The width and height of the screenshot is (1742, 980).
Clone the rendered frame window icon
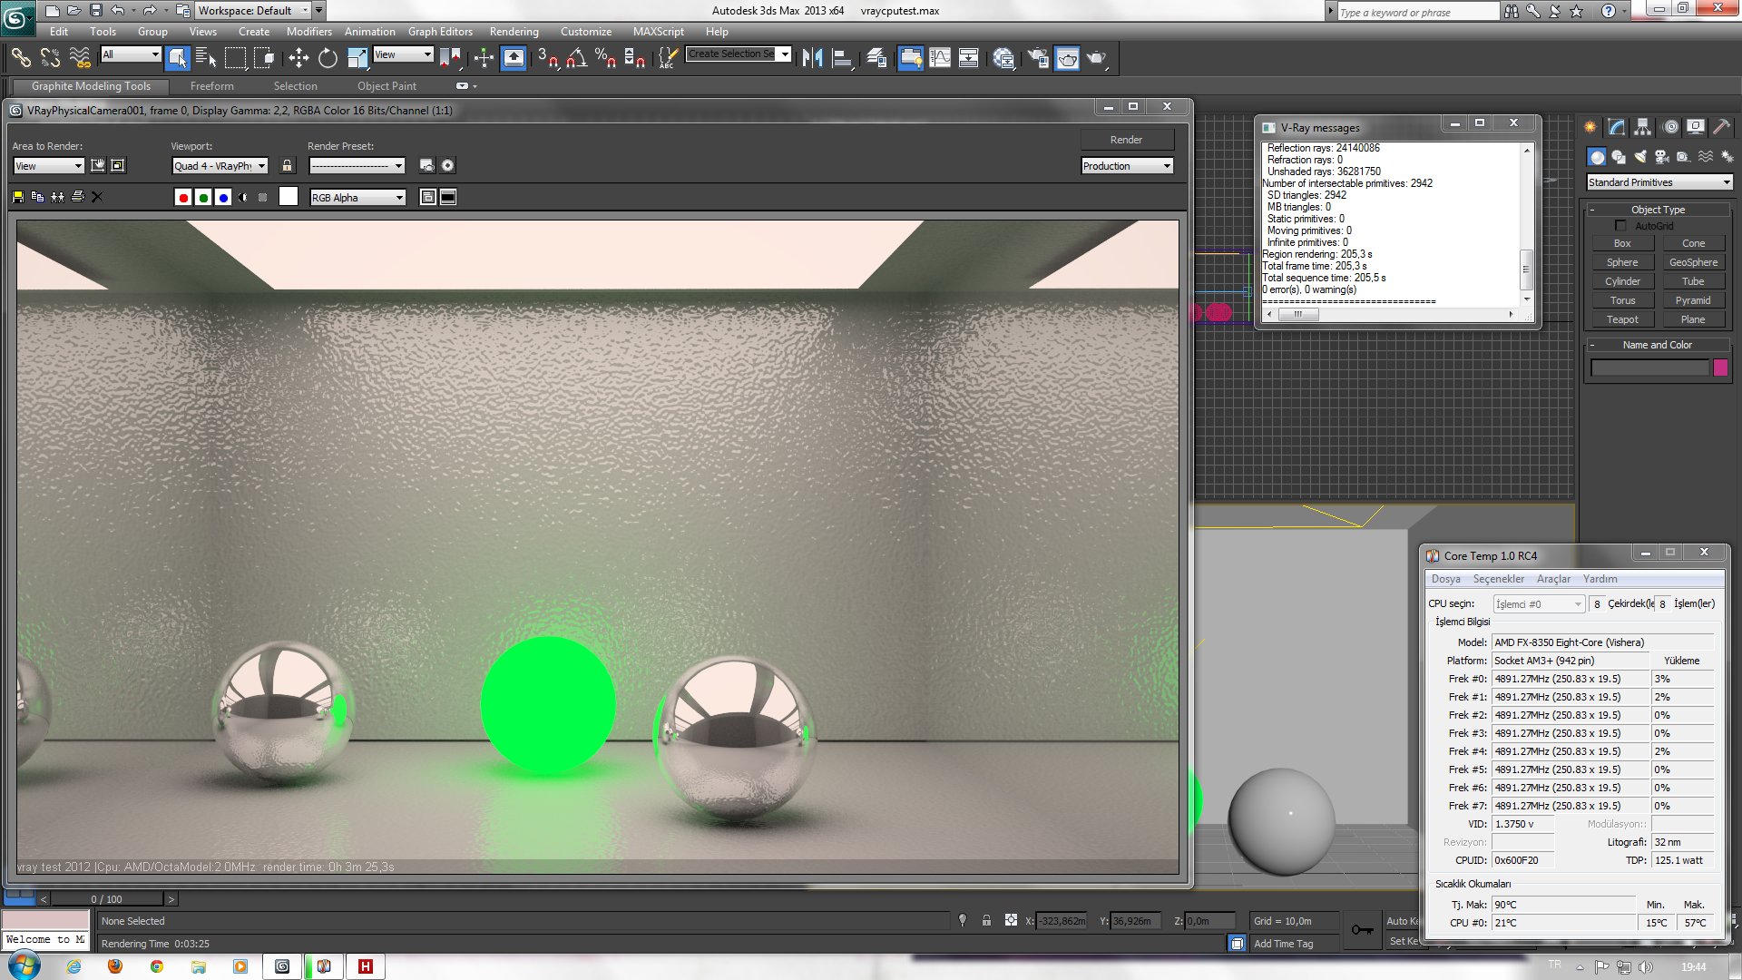(x=58, y=197)
